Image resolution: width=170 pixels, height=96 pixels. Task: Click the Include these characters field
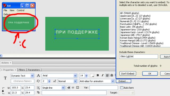pyautogui.click(x=139, y=57)
